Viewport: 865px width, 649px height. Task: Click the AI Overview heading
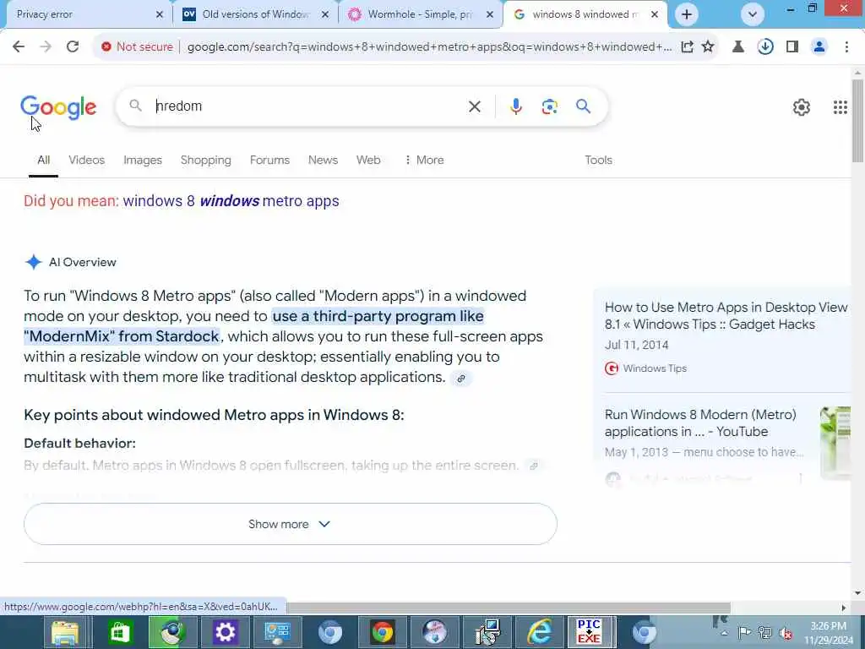pyautogui.click(x=83, y=262)
